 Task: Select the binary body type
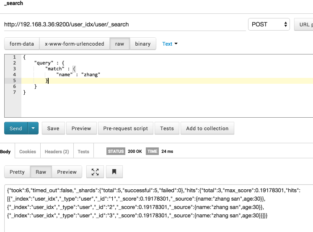143,44
